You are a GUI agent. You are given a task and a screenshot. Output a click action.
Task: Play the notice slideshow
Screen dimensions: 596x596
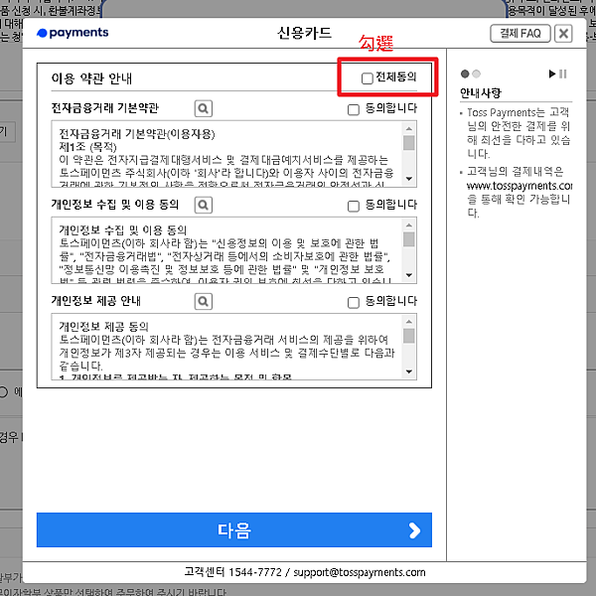click(552, 74)
